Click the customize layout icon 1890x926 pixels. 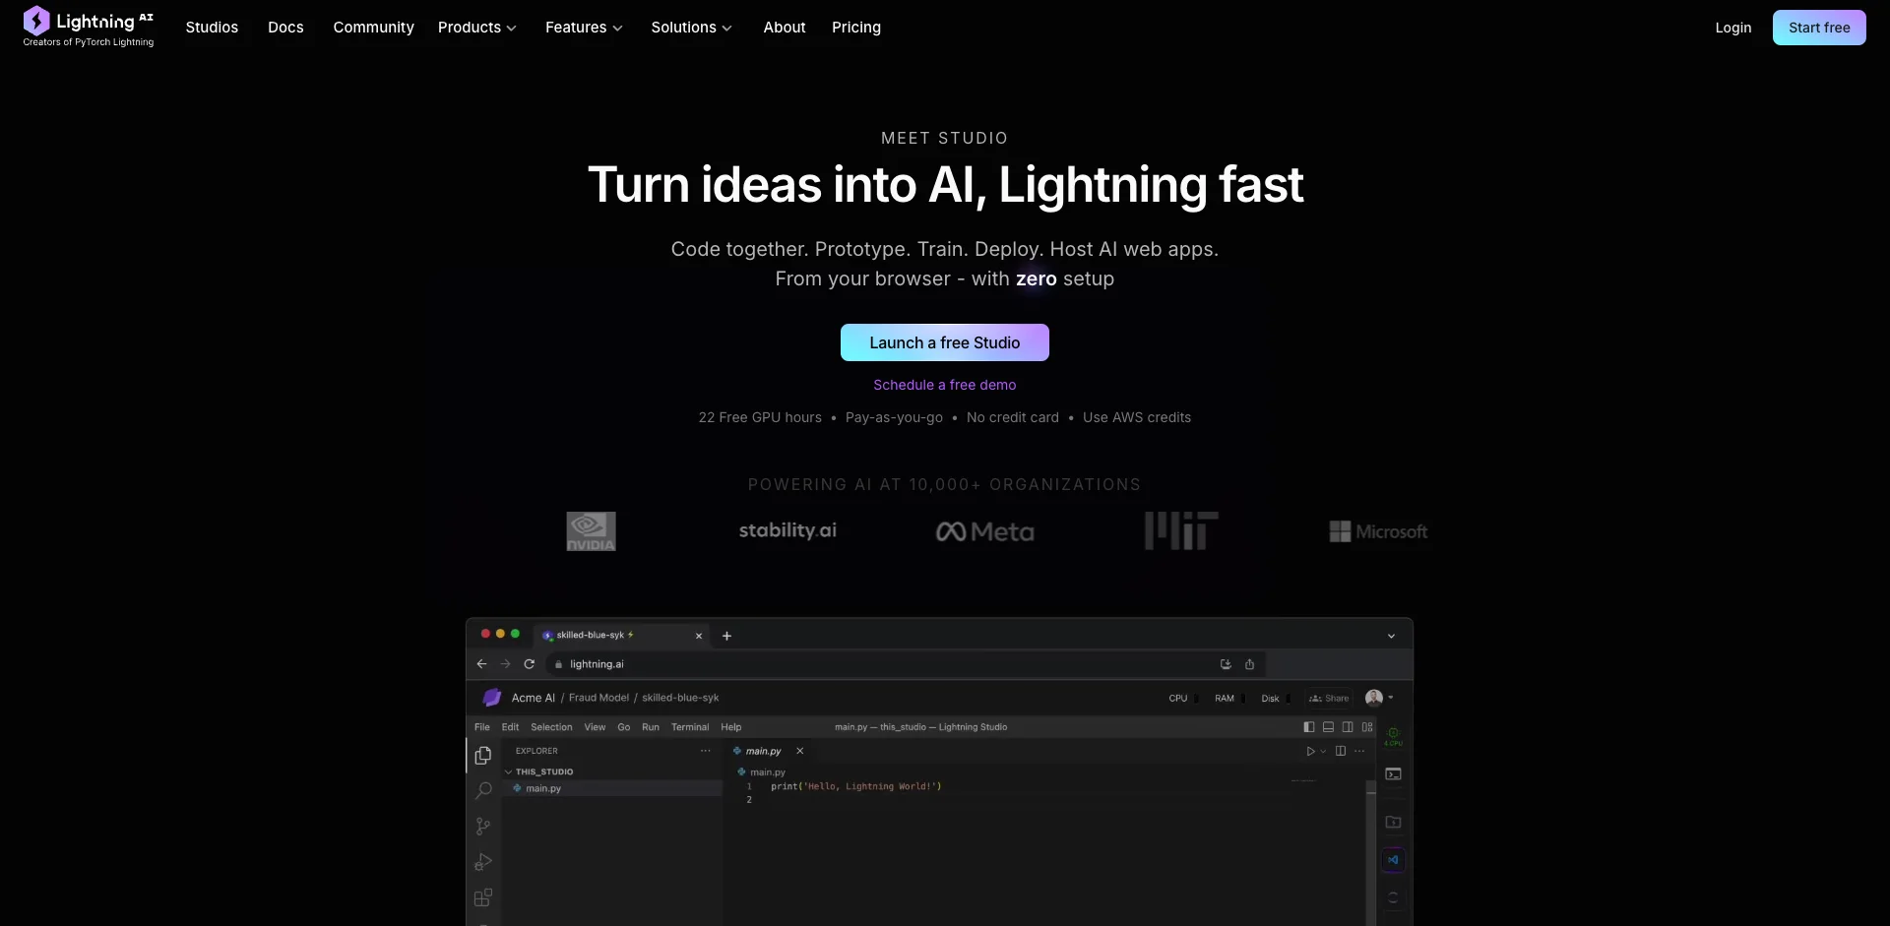[x=1367, y=727]
